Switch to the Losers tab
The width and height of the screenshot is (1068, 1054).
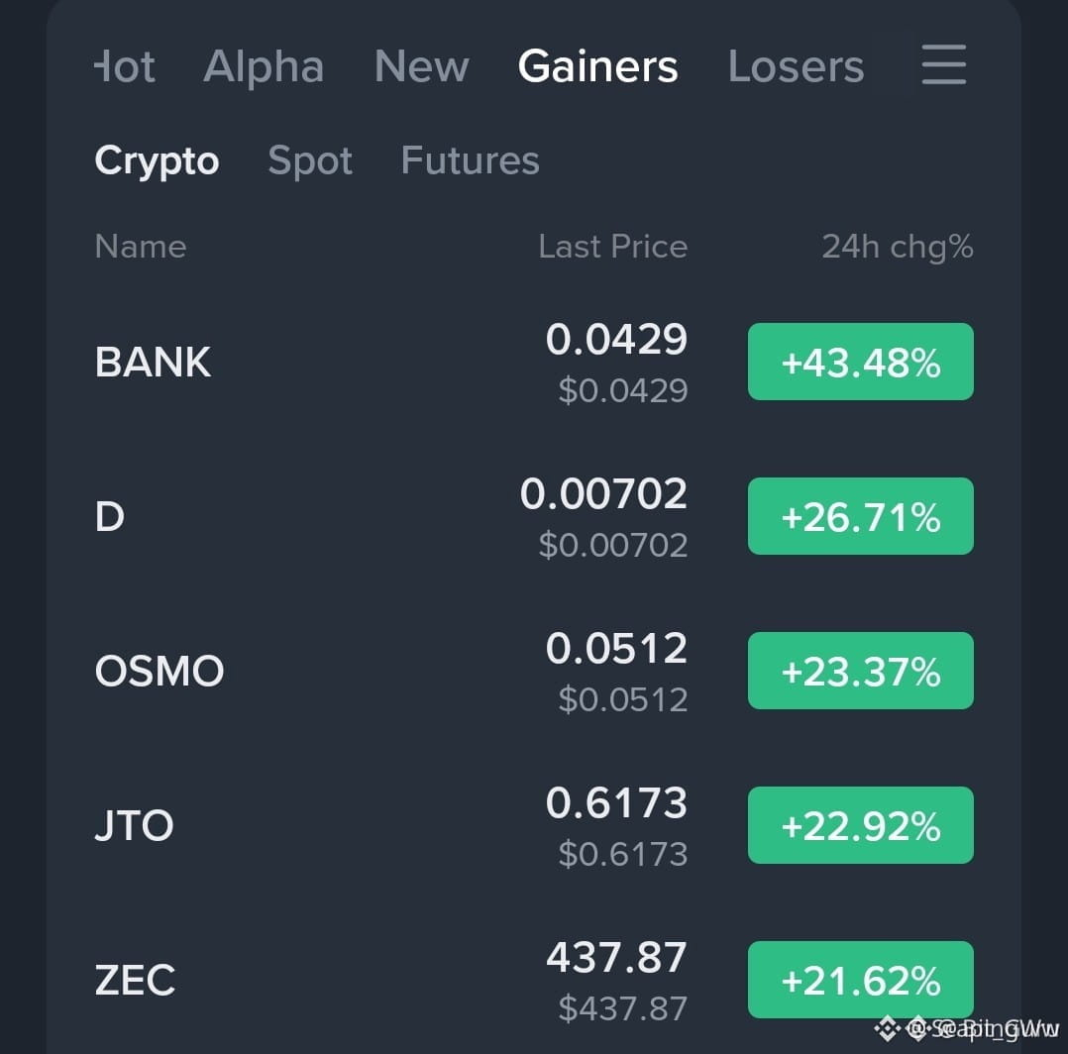(x=797, y=66)
